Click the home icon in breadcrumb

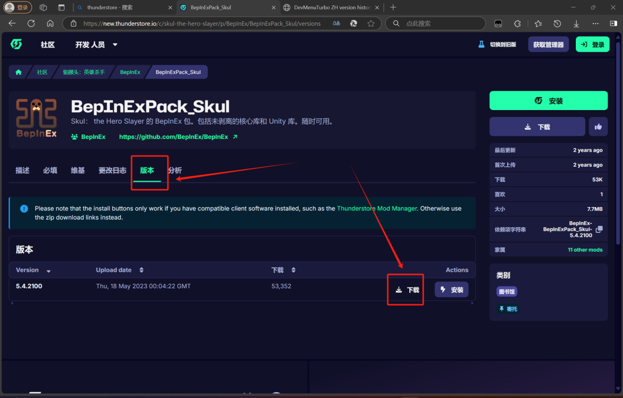coord(18,72)
